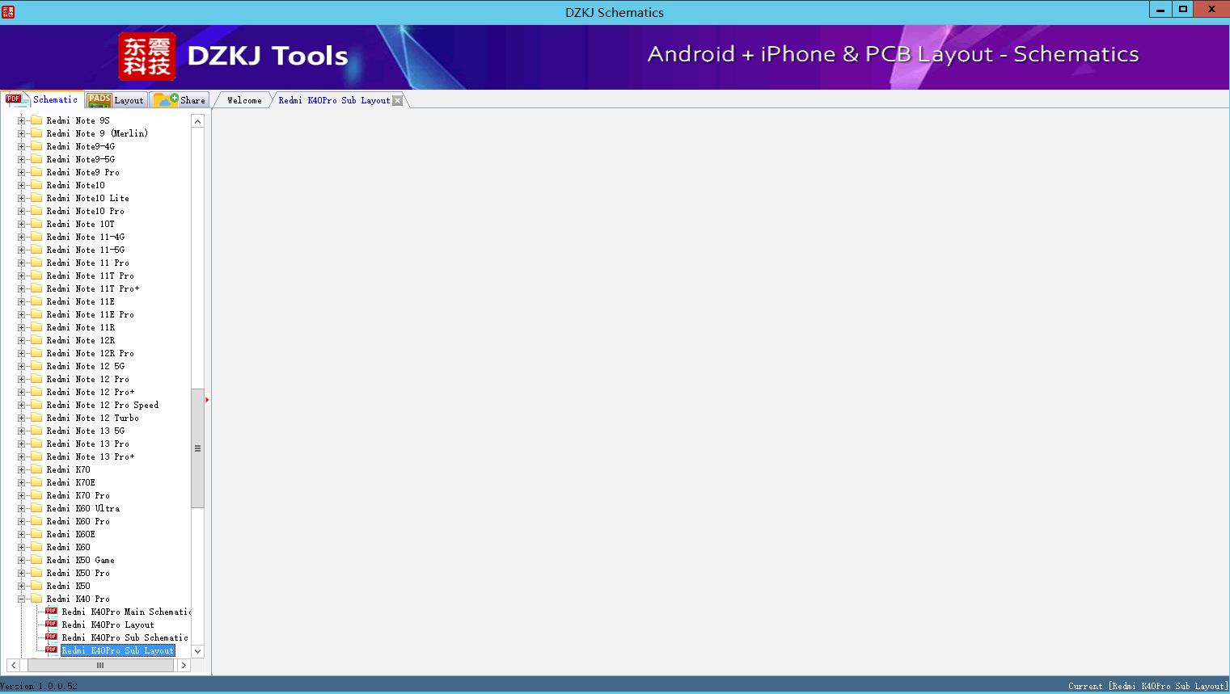Screen dimensions: 1230x694
Task: Select Redmi K60 tree item
Action: (x=69, y=547)
